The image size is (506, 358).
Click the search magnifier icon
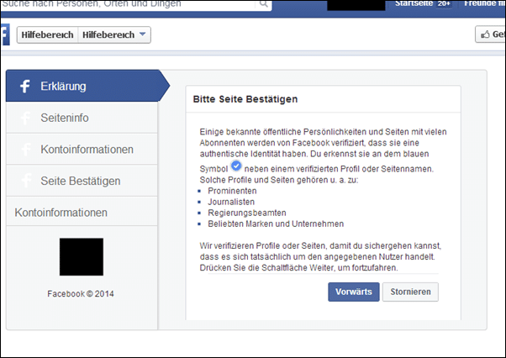[x=263, y=3]
